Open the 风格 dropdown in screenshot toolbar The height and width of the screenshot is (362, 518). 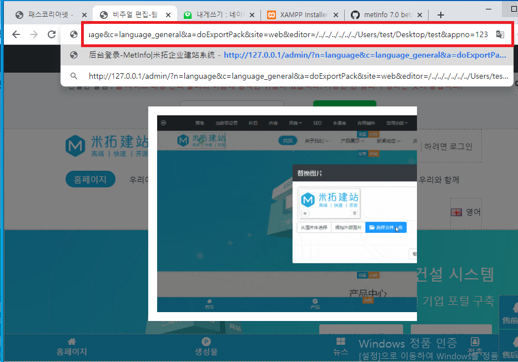(x=295, y=123)
